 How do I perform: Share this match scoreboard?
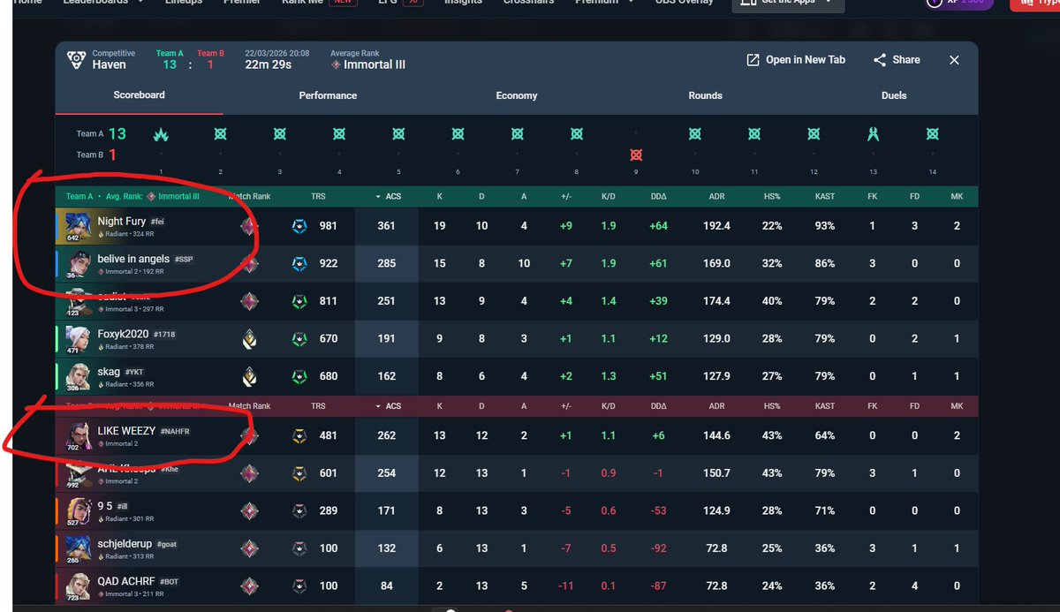tap(897, 60)
